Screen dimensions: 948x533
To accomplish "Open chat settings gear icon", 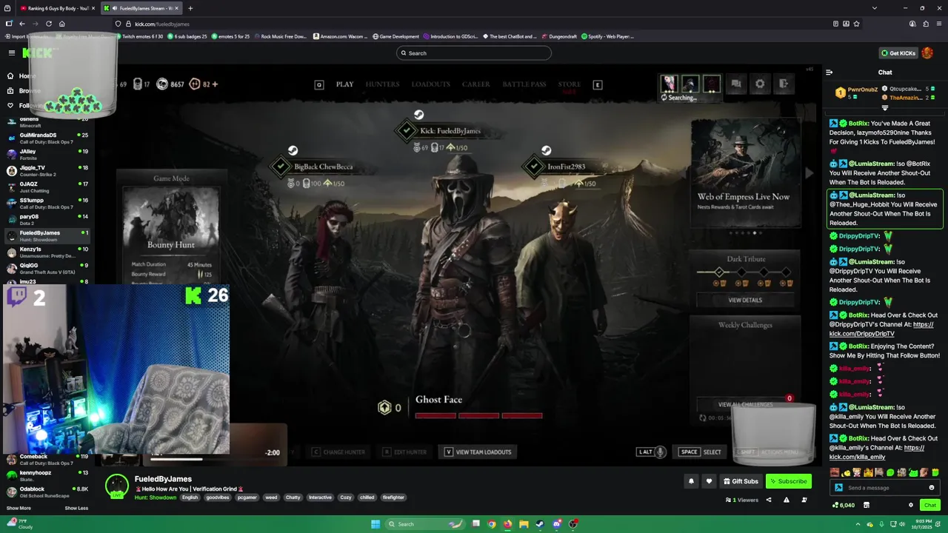I will [911, 505].
